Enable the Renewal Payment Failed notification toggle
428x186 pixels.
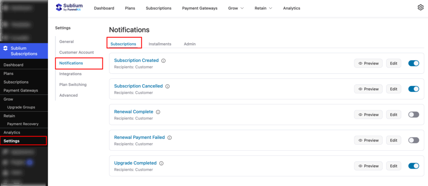pyautogui.click(x=413, y=140)
